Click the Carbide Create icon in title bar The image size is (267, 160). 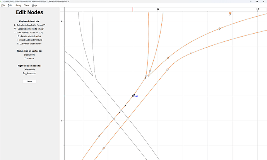click(x=2, y=2)
